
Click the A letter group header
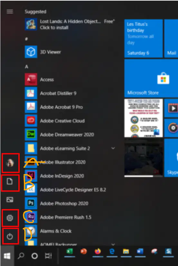[x=26, y=67]
